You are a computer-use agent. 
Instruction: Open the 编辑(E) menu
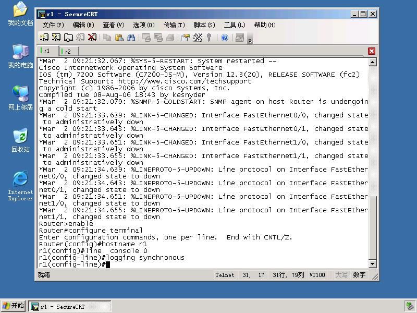pyautogui.click(x=83, y=25)
